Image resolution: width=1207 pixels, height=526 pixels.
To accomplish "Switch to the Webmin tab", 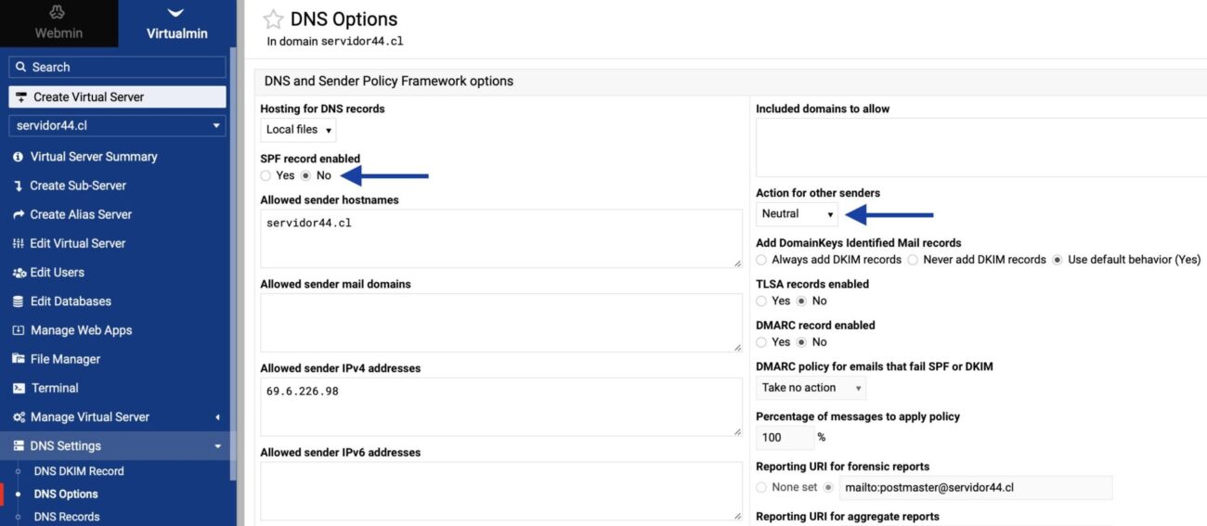I will pos(58,23).
